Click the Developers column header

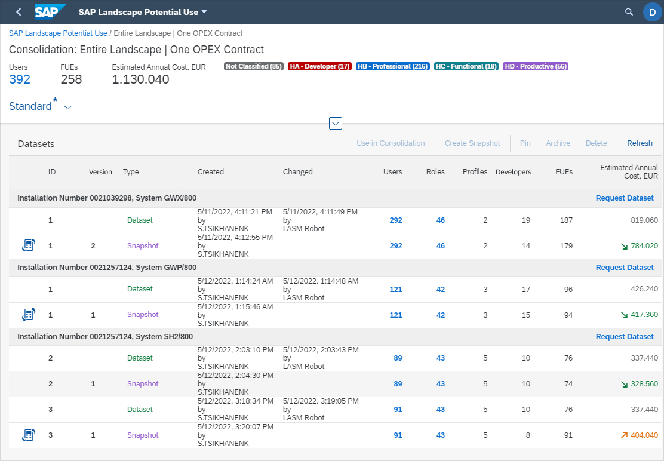click(x=514, y=172)
